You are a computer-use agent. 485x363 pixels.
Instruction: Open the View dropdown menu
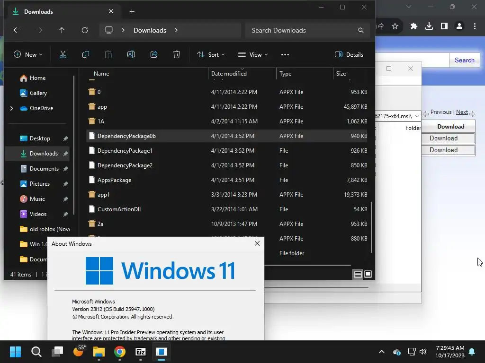[x=253, y=55]
